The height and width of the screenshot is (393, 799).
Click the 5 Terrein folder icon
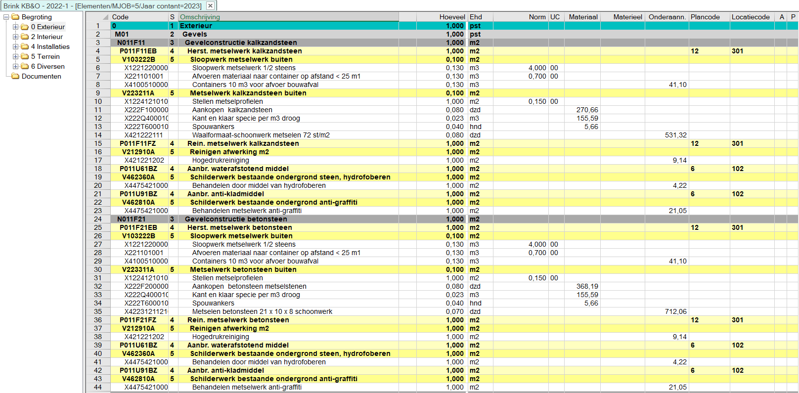point(25,56)
